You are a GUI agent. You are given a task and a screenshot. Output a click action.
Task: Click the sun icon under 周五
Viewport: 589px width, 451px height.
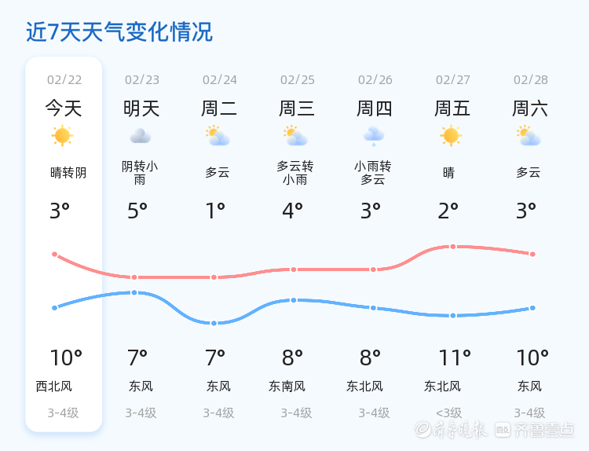[451, 136]
